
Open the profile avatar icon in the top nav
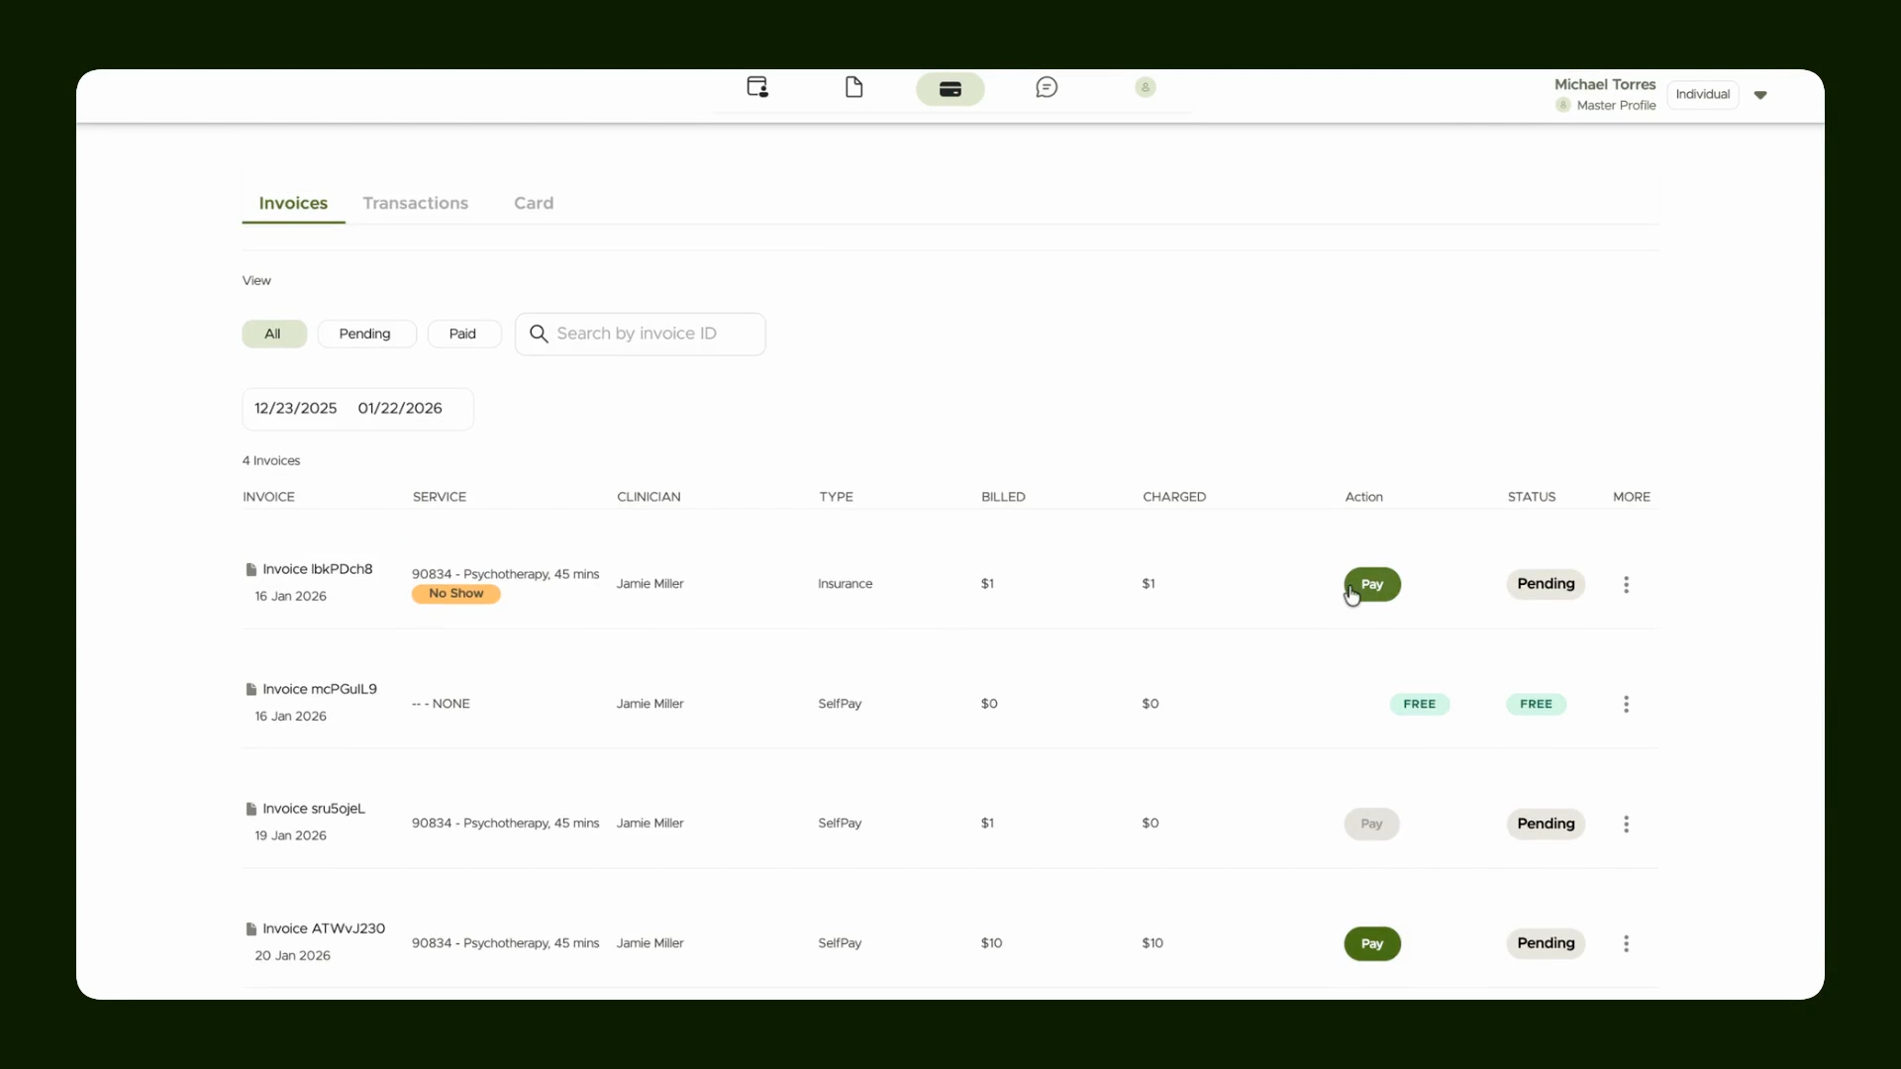point(1146,87)
